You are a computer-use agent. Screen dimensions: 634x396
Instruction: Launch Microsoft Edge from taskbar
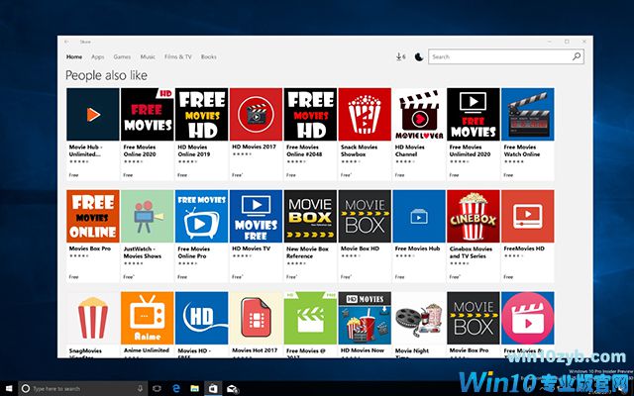176,388
